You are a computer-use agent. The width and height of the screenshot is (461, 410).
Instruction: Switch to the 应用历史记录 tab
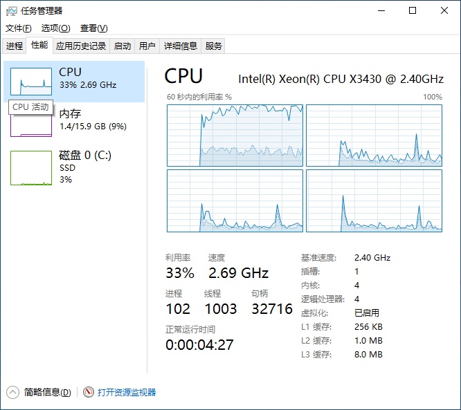[x=81, y=46]
